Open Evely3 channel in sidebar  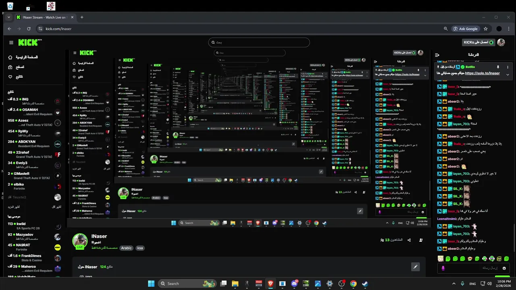34,165
